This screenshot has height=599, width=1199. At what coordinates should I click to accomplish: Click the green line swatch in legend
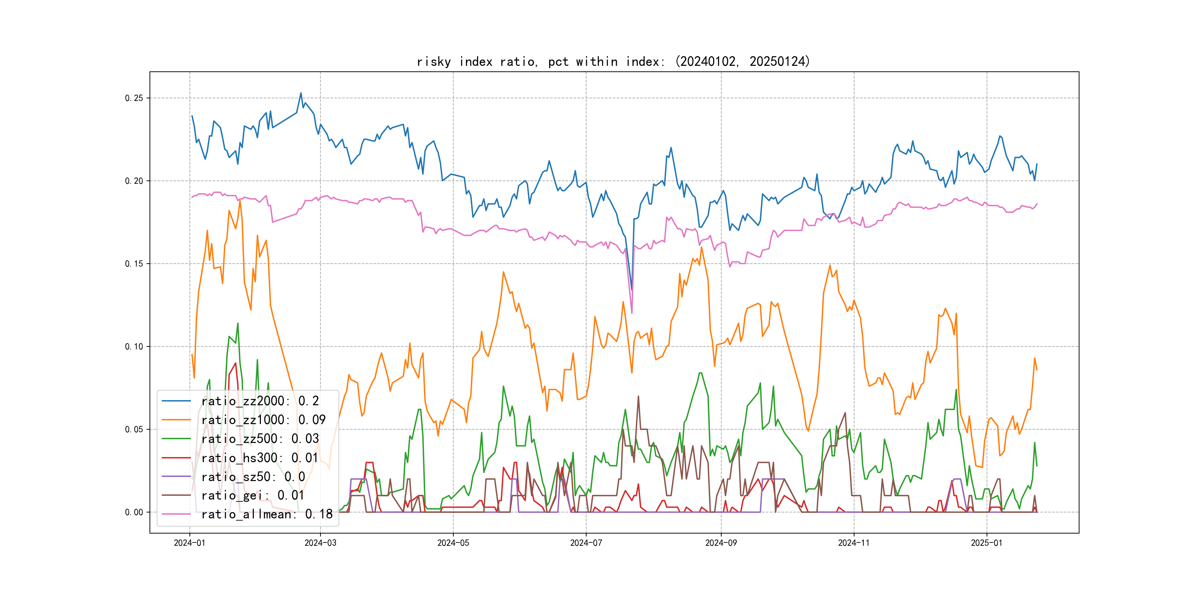point(177,439)
